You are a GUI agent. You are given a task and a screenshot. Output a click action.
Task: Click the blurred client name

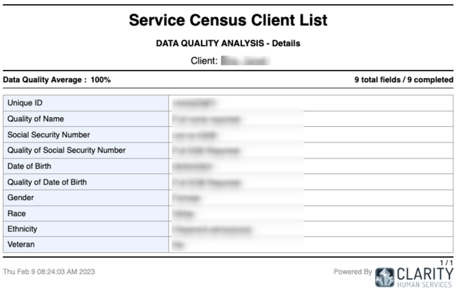click(246, 61)
